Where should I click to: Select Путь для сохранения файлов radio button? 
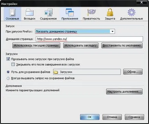tap(8, 72)
